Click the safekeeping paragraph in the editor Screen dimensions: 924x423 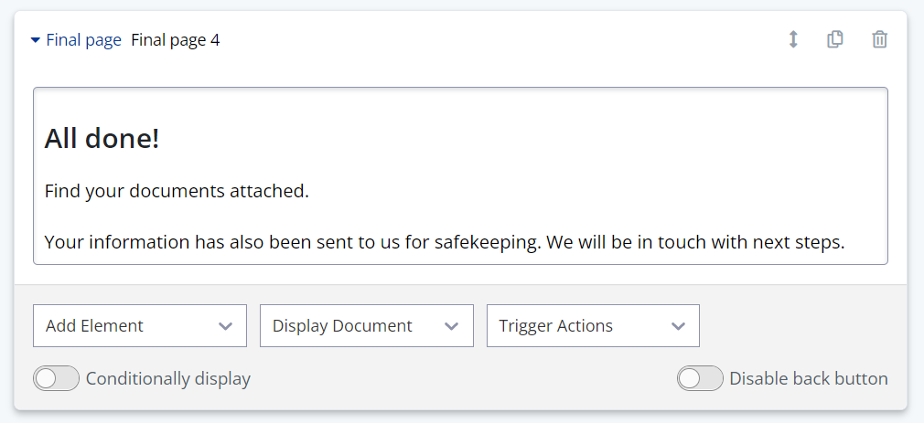(444, 243)
